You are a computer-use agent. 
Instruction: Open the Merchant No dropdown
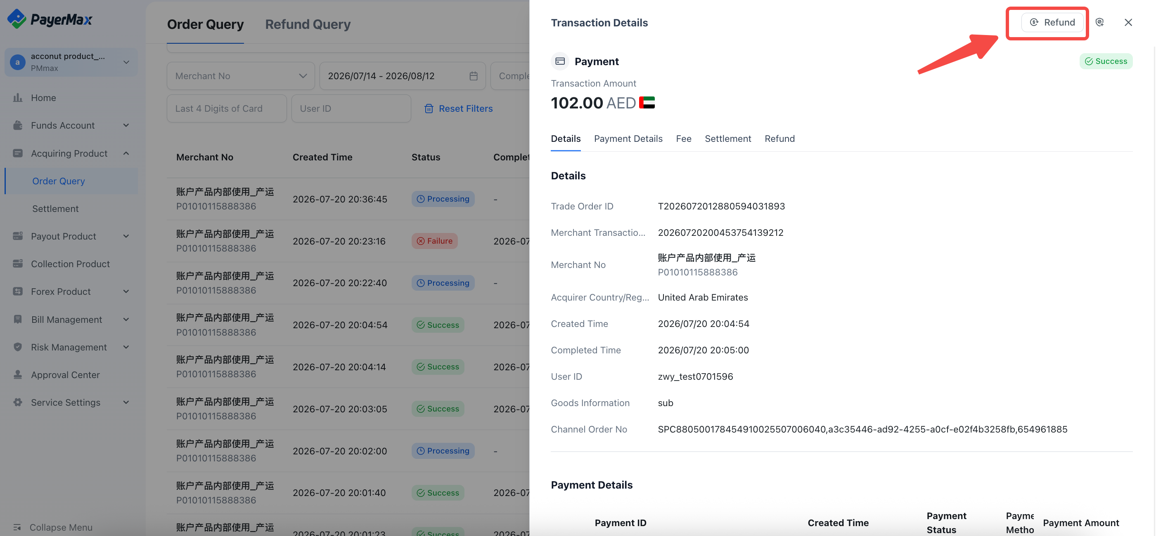[241, 76]
